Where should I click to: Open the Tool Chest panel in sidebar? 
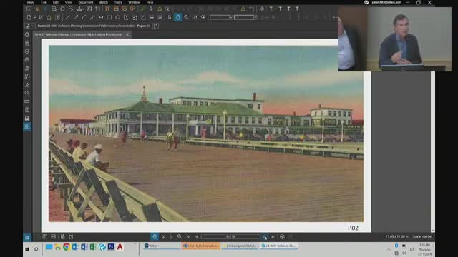(x=27, y=60)
